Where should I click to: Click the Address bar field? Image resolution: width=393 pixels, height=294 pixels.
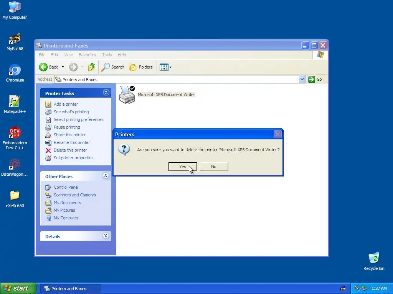click(177, 80)
